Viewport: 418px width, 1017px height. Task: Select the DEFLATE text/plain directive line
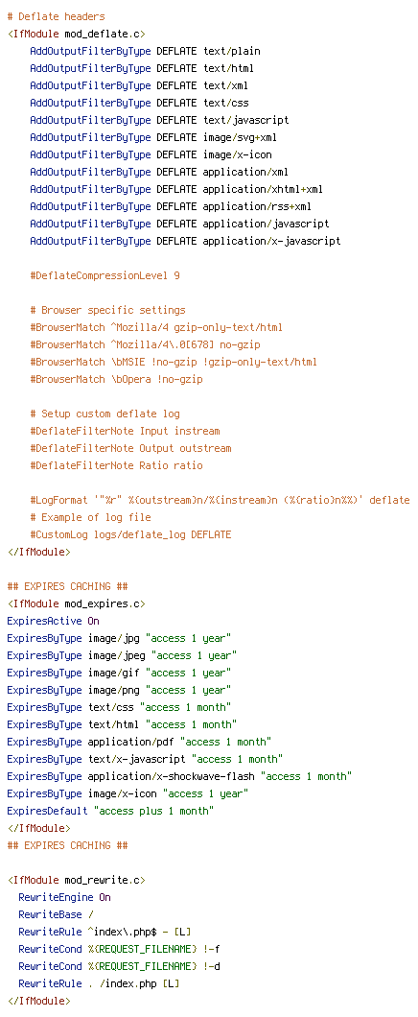coord(145,51)
